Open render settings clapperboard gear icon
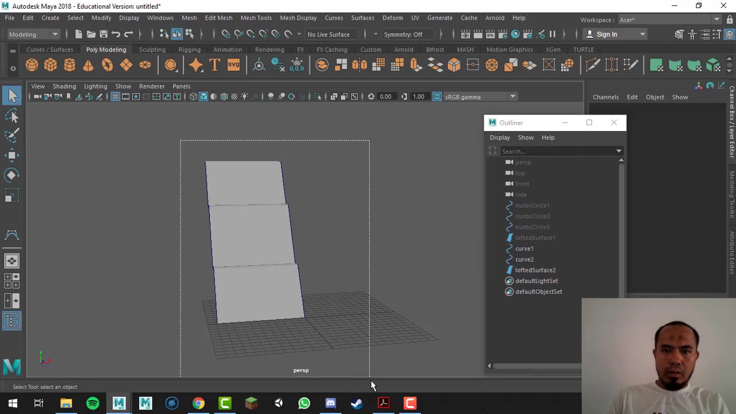This screenshot has height=414, width=736. click(x=503, y=34)
